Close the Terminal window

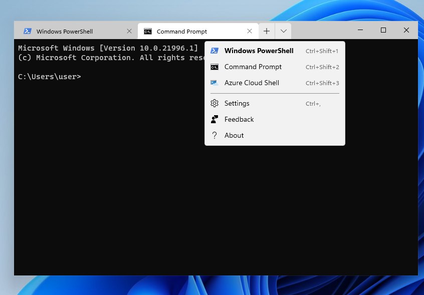(x=406, y=30)
